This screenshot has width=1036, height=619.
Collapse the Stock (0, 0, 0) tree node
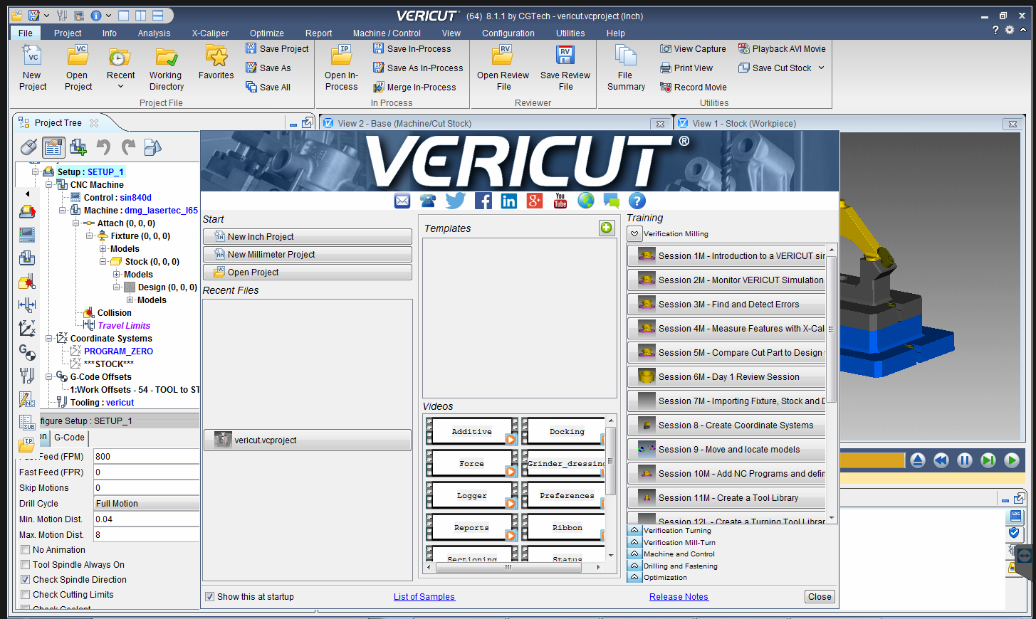(x=103, y=261)
